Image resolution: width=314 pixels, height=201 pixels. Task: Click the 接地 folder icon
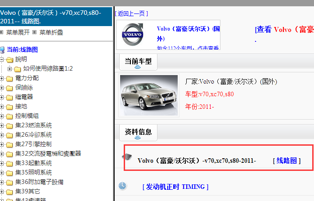coord(9,107)
